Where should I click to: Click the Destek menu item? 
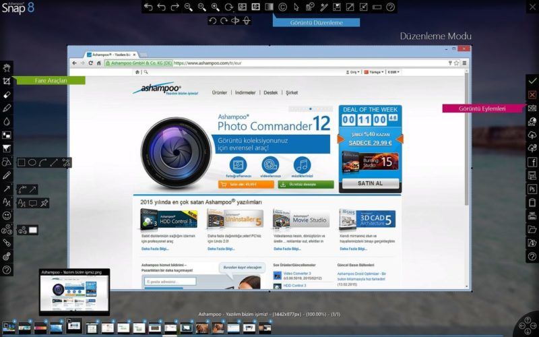(271, 93)
